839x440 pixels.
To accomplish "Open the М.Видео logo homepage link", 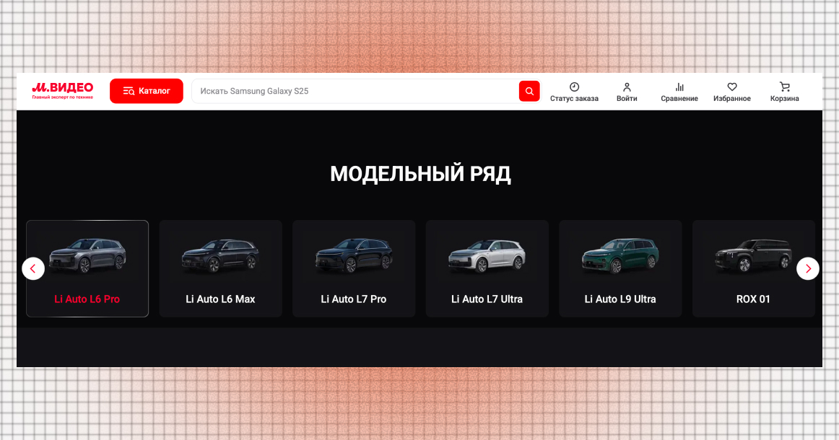I will [x=63, y=90].
